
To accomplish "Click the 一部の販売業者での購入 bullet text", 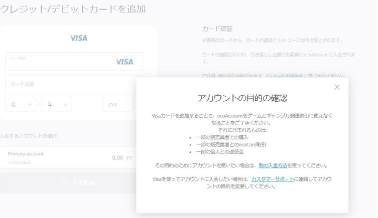I will tap(222, 137).
